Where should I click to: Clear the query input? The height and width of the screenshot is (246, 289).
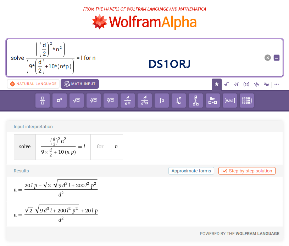pyautogui.click(x=268, y=58)
